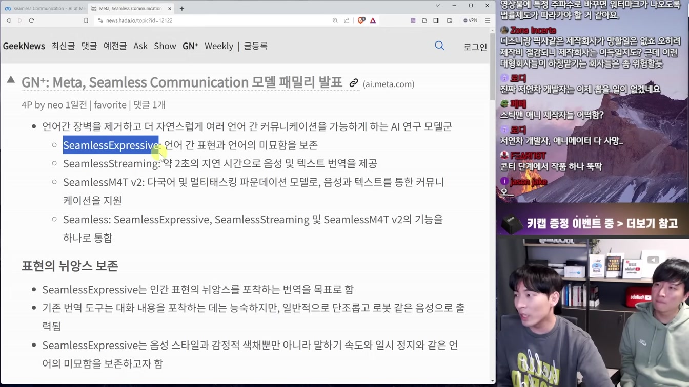689x387 pixels.
Task: Click the 'SeamlessStreaming:' bullet text
Action: (112, 163)
